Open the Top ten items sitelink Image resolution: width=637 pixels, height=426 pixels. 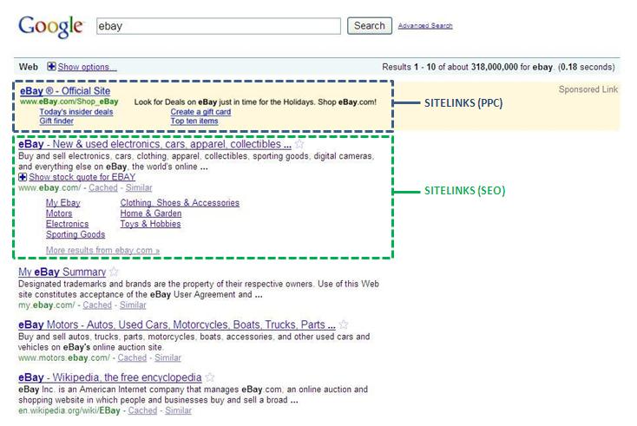[x=194, y=121]
